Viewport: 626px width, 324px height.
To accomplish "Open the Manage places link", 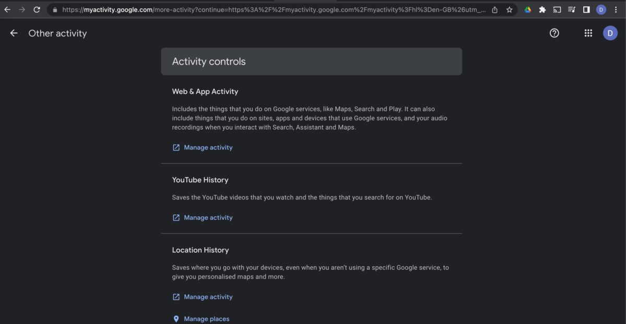I will coord(207,319).
